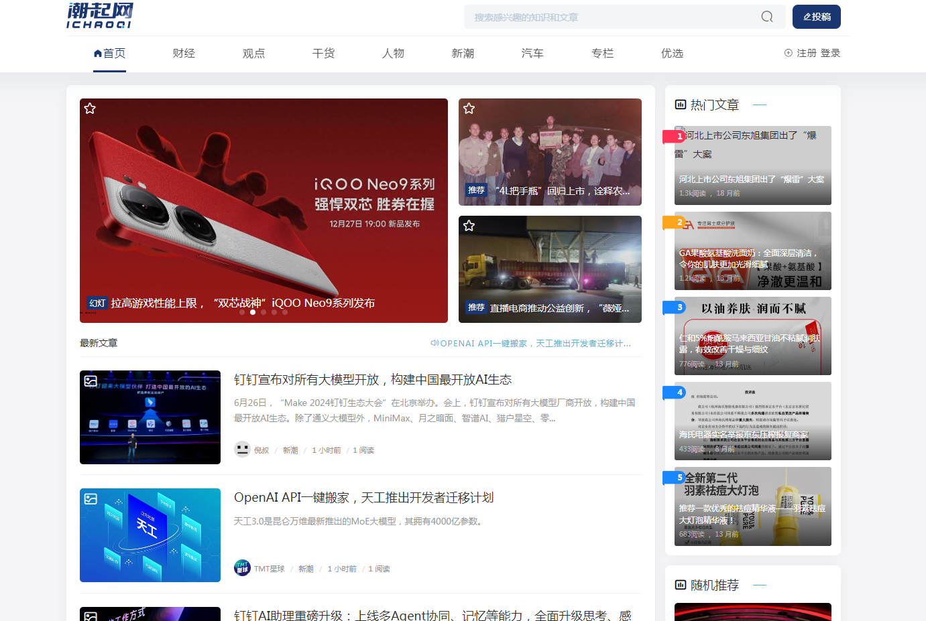Click the 推荐 tag on 4L把手瓶 card
926x621 pixels.
tap(476, 190)
